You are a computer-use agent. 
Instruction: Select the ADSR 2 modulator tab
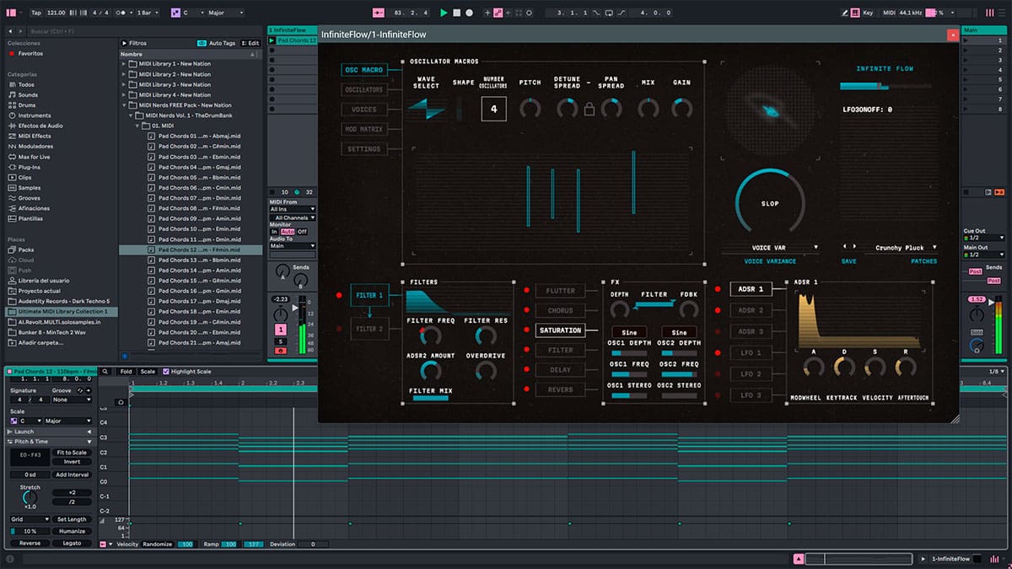coord(751,310)
